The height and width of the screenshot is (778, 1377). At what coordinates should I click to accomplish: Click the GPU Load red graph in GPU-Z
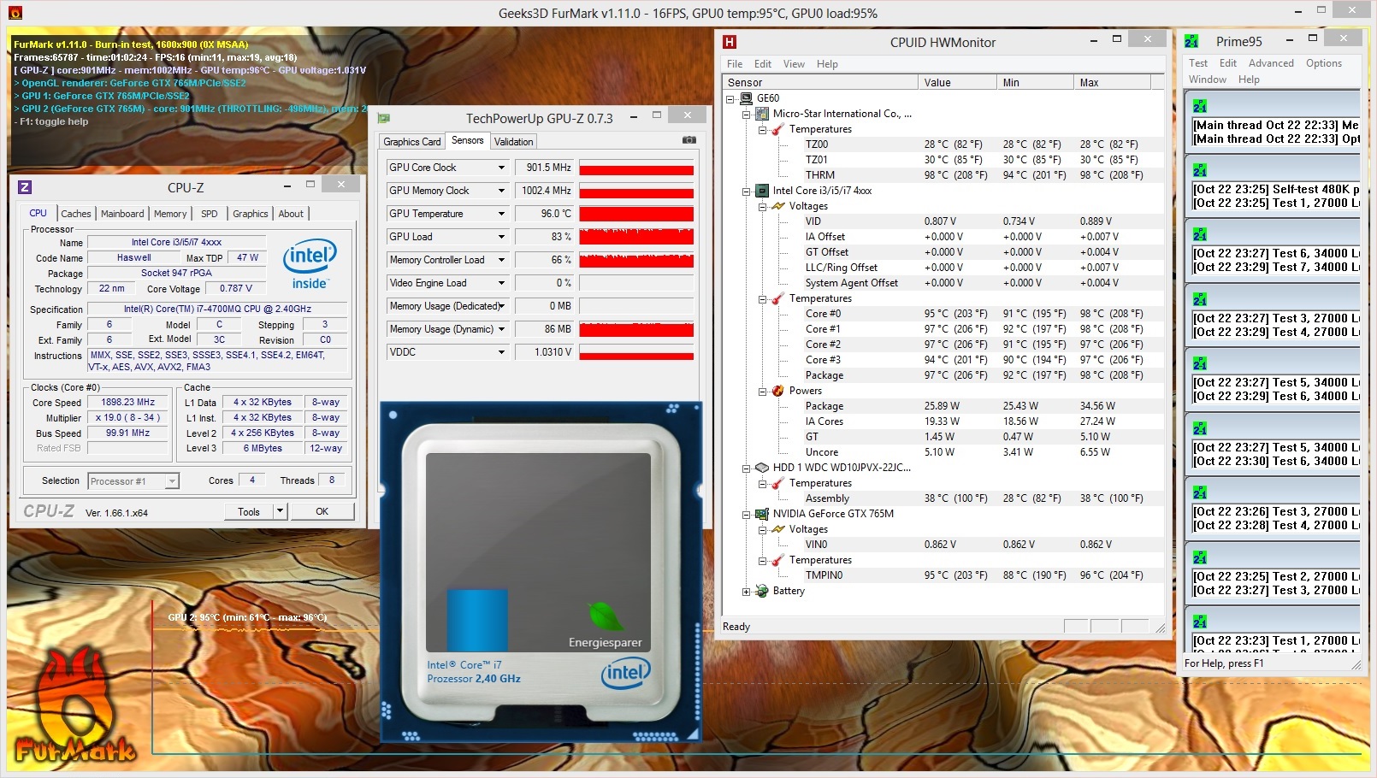pos(636,237)
